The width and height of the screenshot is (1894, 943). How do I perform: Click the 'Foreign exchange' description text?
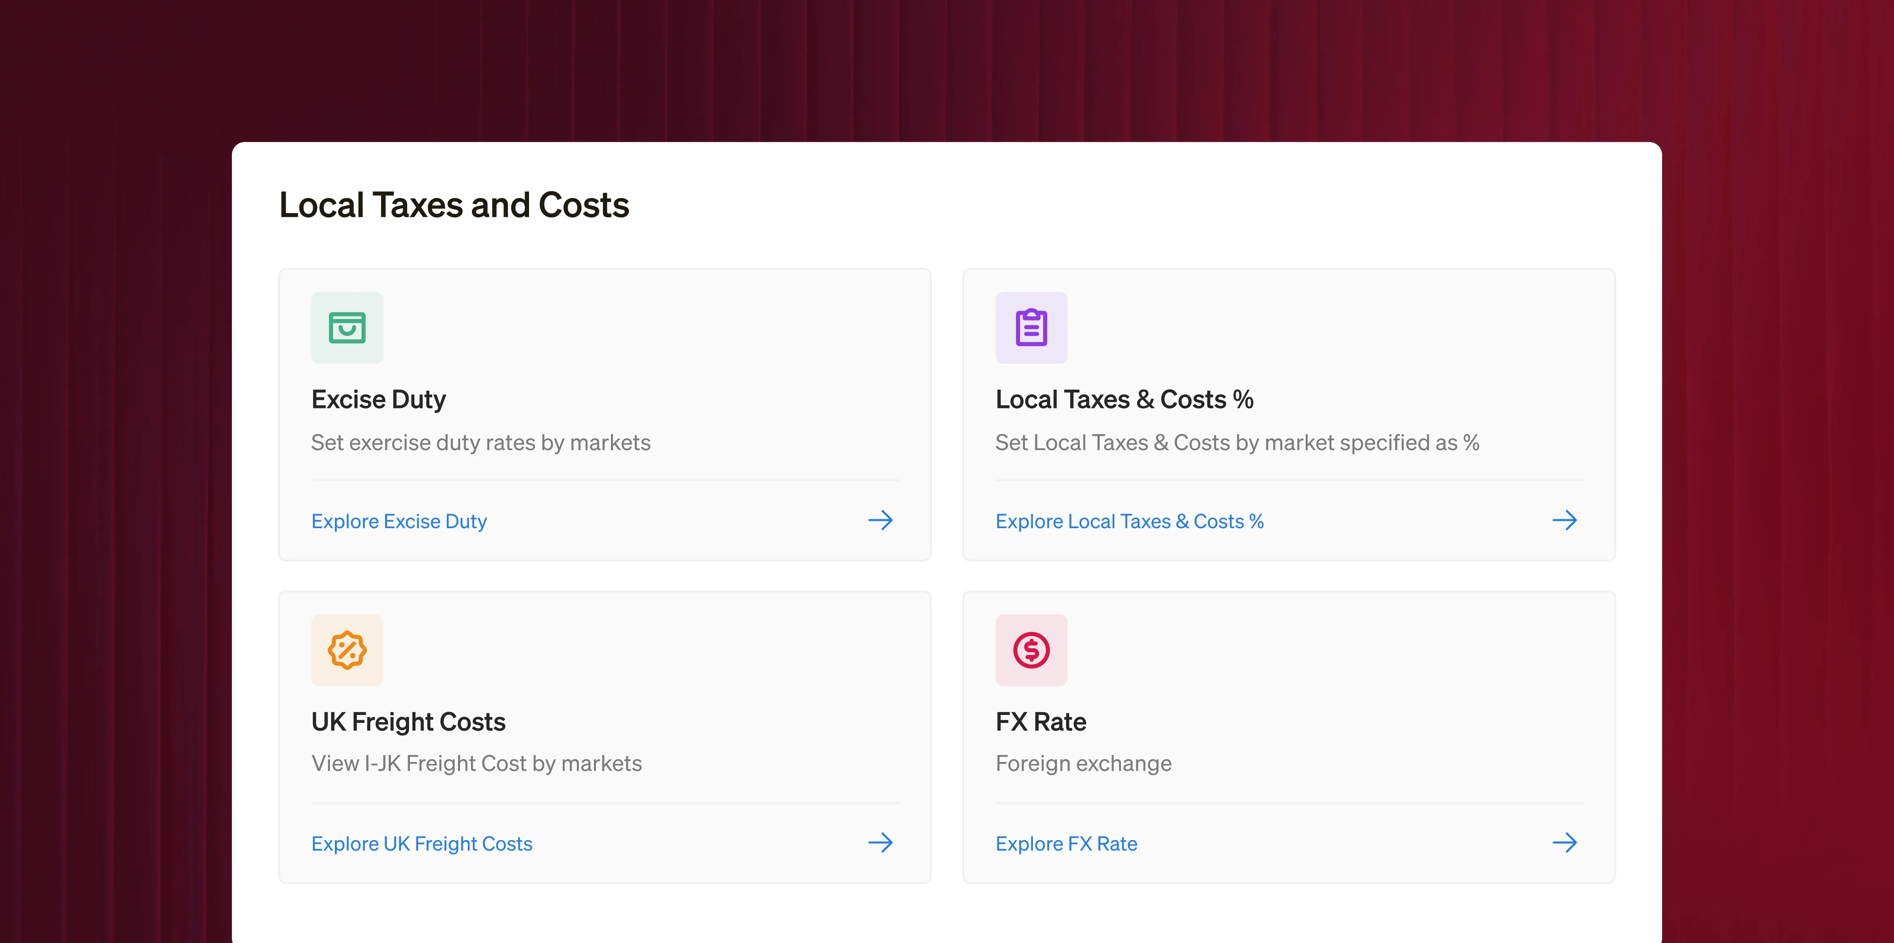[1083, 764]
